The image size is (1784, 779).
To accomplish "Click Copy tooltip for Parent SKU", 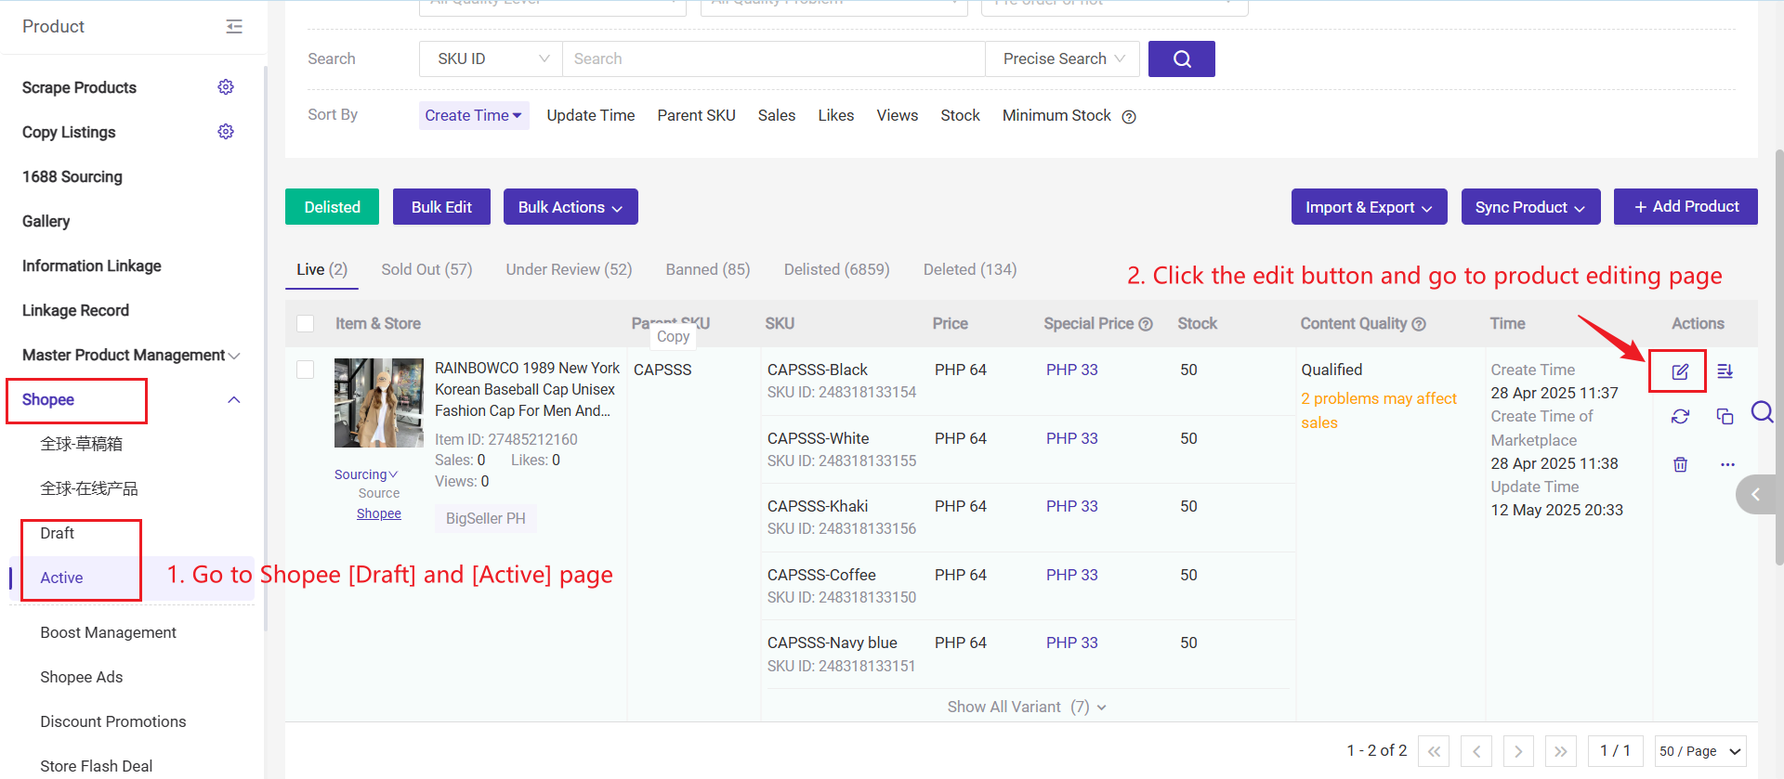I will (x=673, y=336).
